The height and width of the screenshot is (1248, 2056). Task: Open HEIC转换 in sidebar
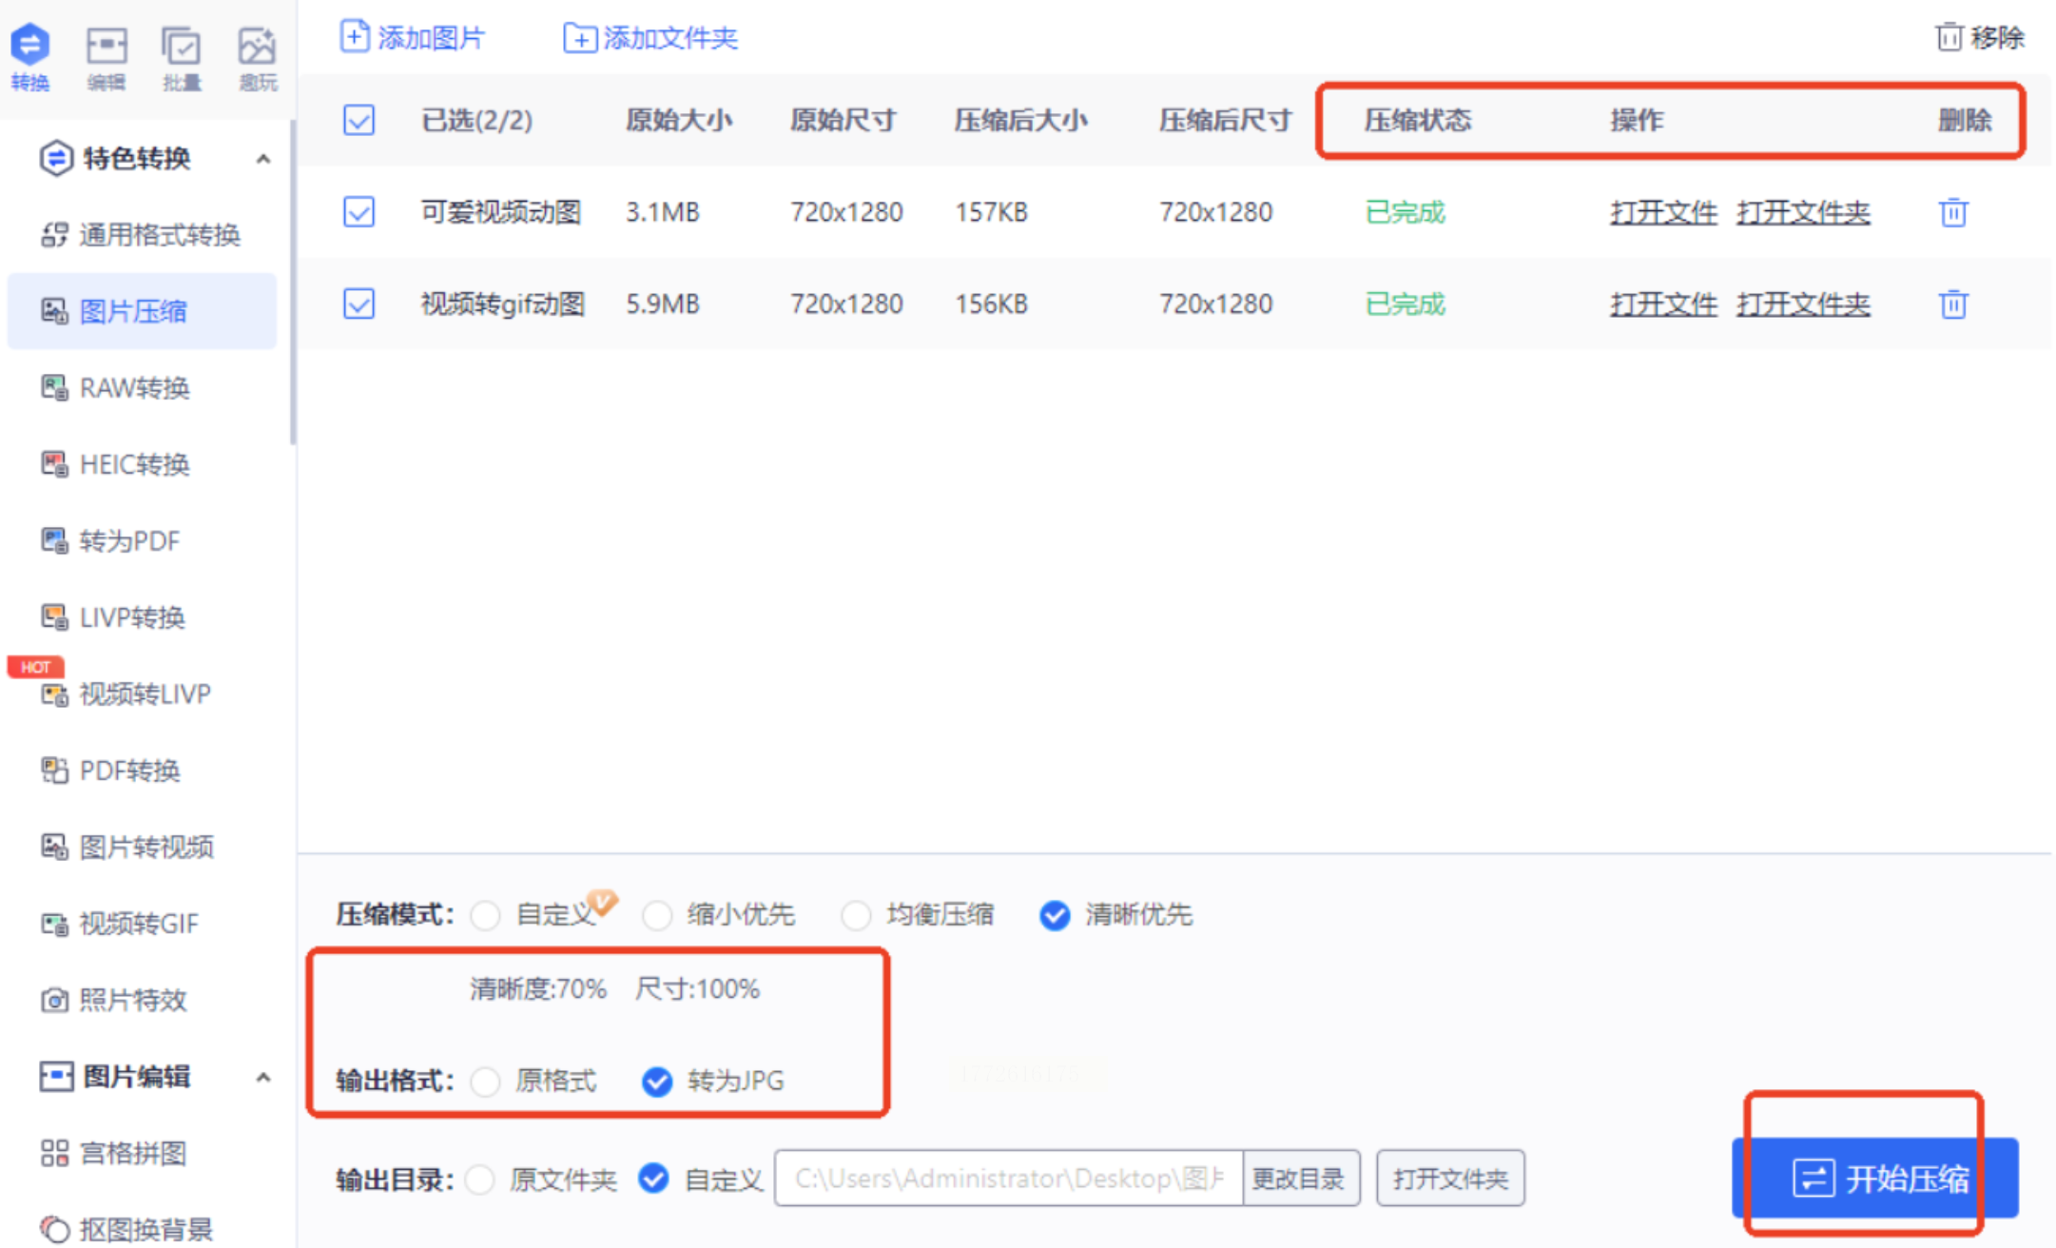point(134,464)
